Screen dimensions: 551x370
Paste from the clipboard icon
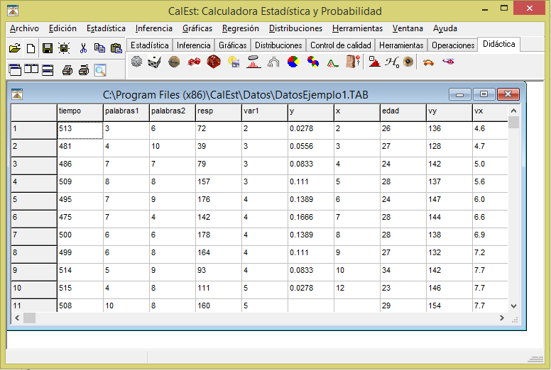(116, 48)
